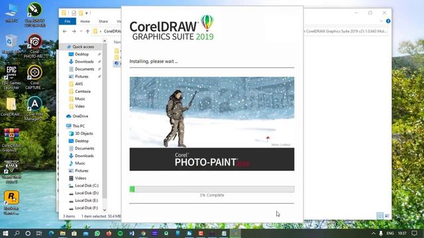The height and width of the screenshot is (238, 424).
Task: Expand the Explorer ribbon chevron
Action: [382, 21]
